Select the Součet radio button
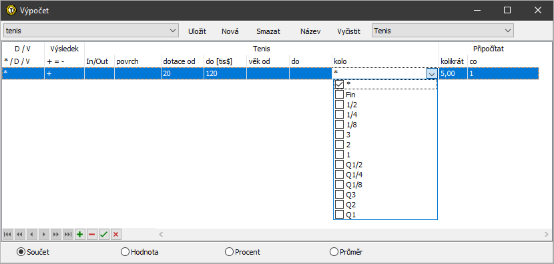 21,252
